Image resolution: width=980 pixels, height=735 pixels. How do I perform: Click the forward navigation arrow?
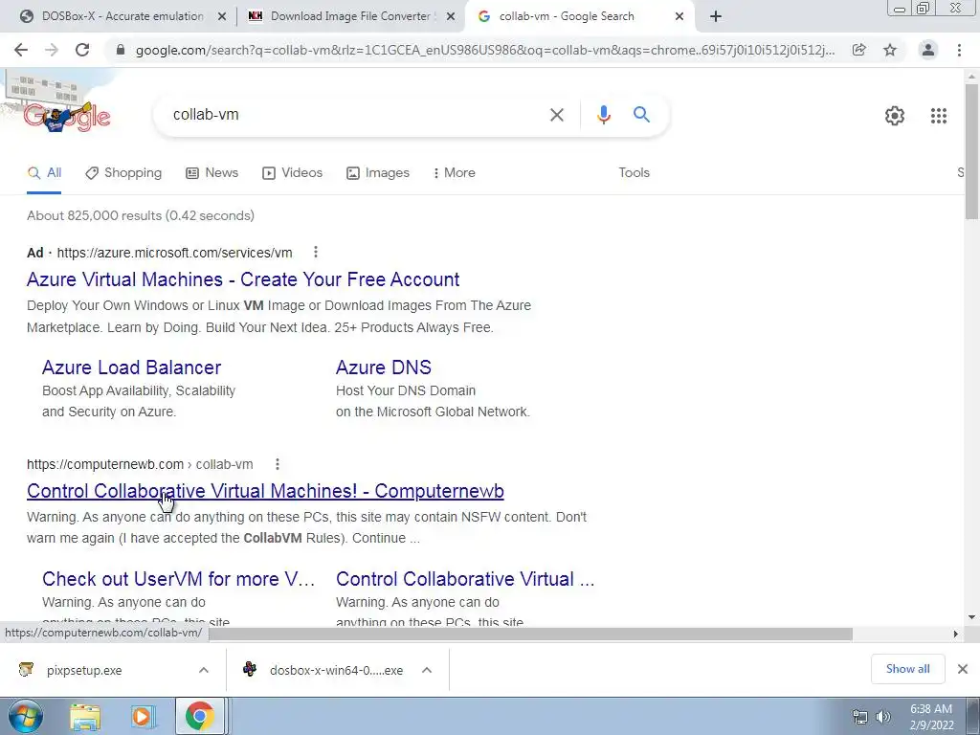click(x=52, y=50)
